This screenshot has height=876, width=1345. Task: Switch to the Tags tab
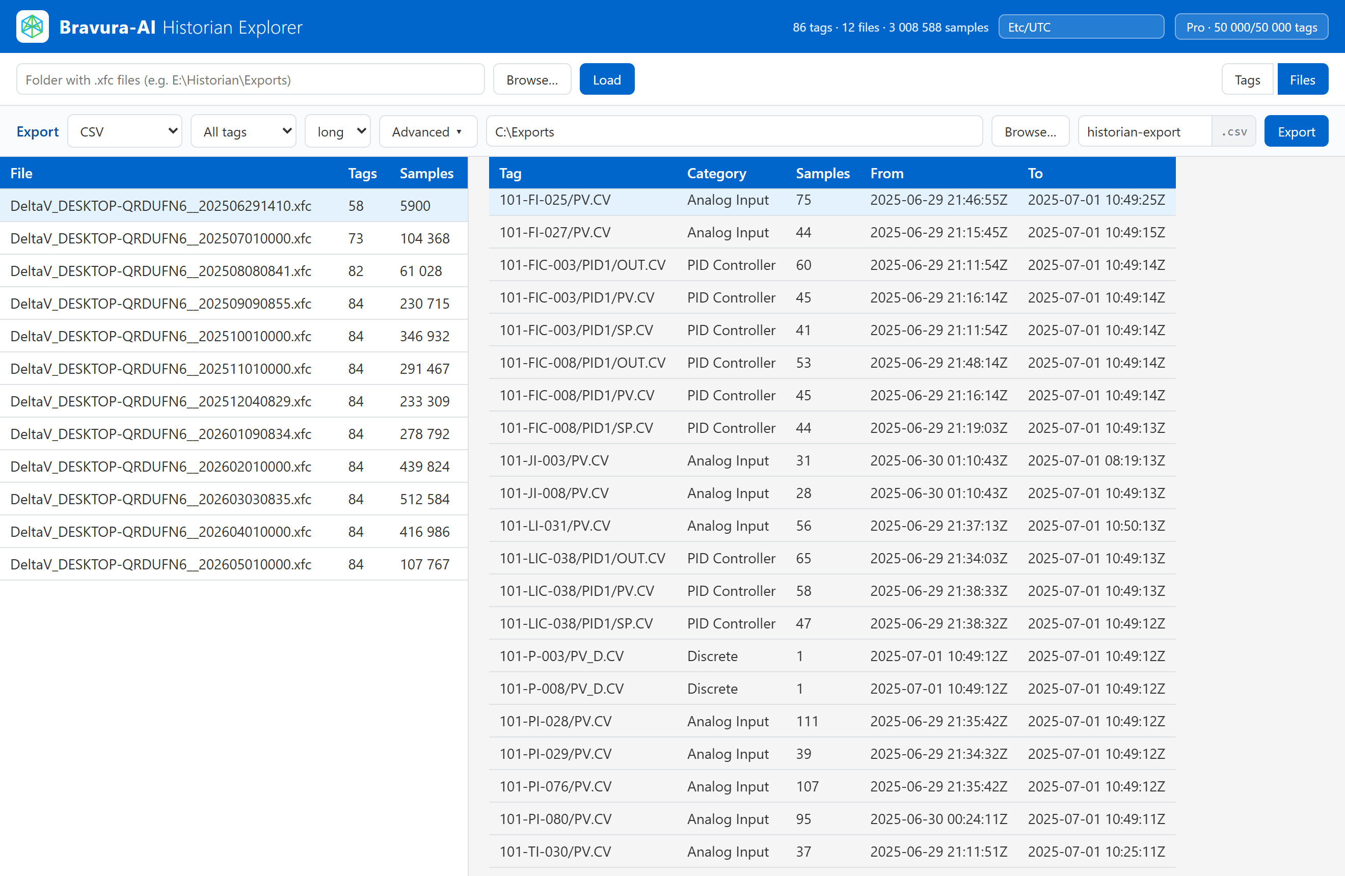[1247, 79]
